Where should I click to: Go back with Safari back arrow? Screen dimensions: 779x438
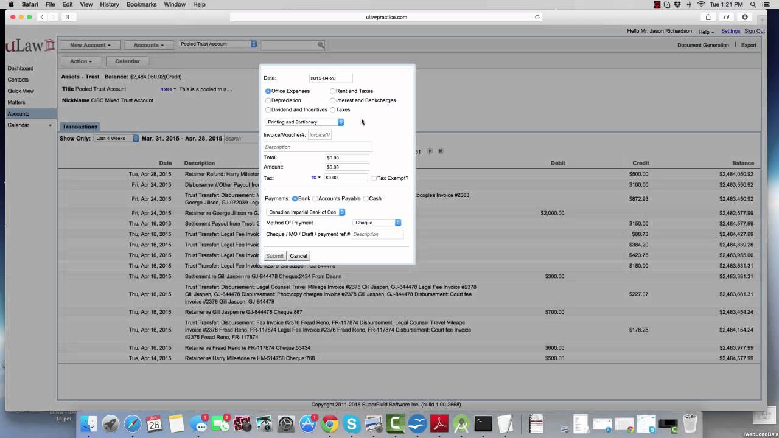click(x=42, y=17)
